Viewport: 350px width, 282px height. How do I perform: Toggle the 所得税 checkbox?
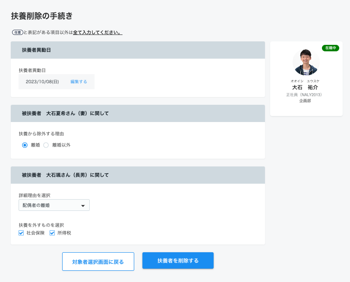coord(52,233)
